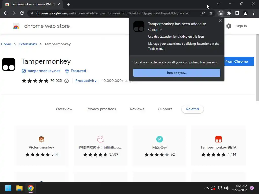Viewport: 259px width, 194px height.
Task: Click the Tampermonkey icon inside the notification popup
Action: [x=139, y=26]
